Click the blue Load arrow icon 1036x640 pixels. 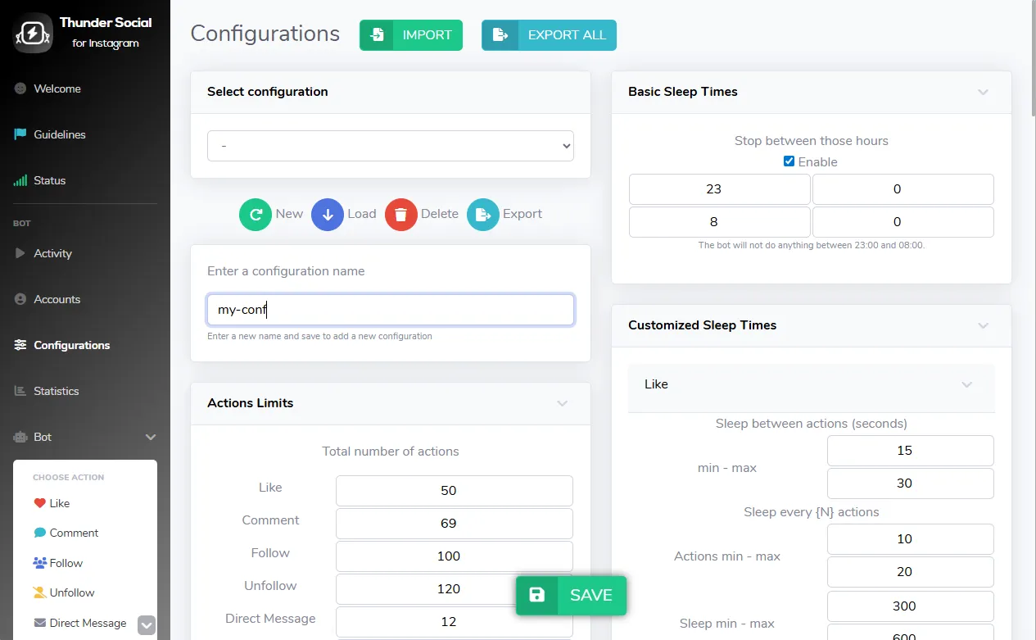(328, 215)
